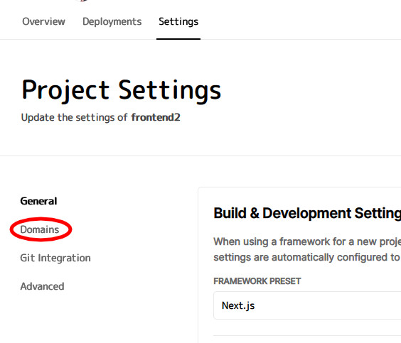Click the 'settings are automatically configured' text line
The image size is (401, 343).
pos(307,257)
